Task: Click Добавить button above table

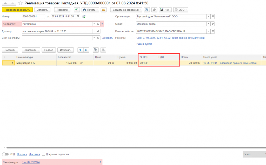Action: (10, 50)
